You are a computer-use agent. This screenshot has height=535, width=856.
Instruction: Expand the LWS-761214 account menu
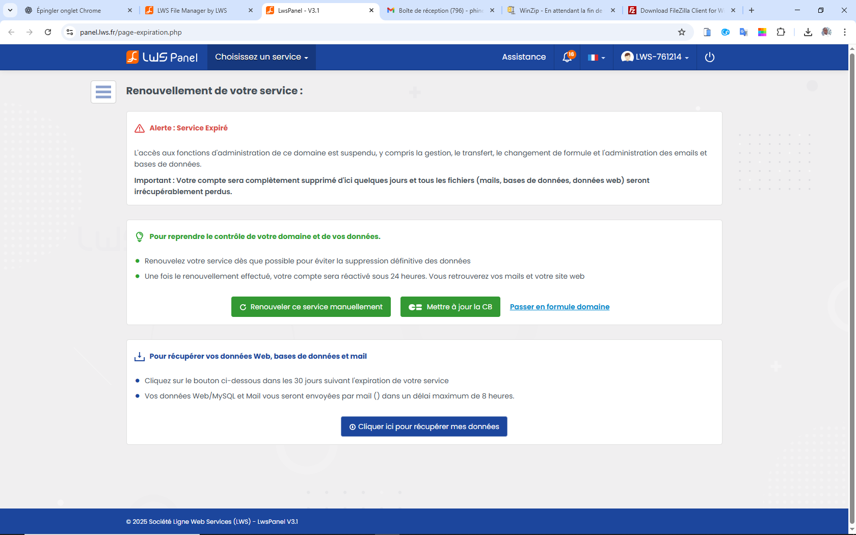(655, 57)
